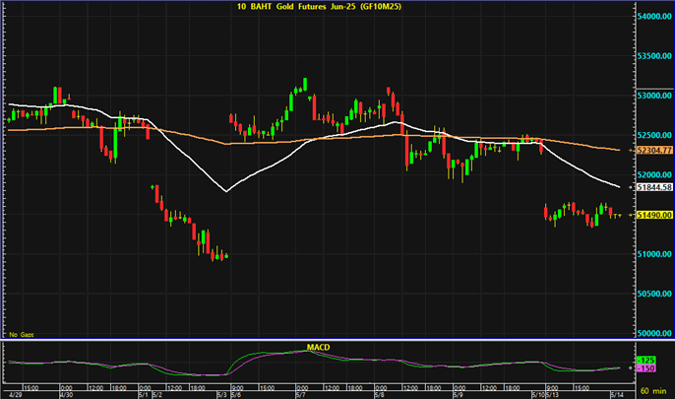Click the 51000.00 price axis label

tap(650, 254)
